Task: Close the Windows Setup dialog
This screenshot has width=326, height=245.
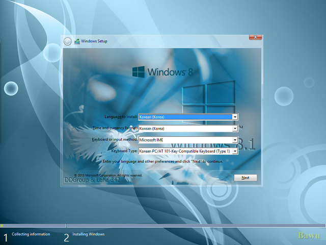Action: (x=255, y=37)
